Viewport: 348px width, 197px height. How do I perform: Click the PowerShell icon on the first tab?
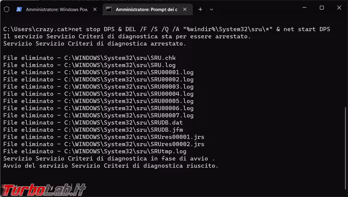pos(19,10)
